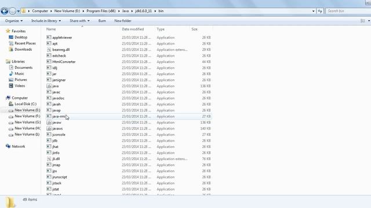Click the refresh button beside address bar
371x208 pixels.
click(x=320, y=11)
